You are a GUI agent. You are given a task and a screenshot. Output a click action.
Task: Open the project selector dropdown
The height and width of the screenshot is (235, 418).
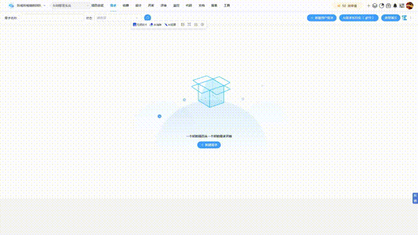point(71,5)
